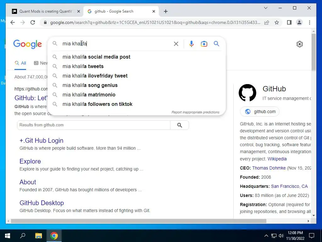
Task: Click the Chrome taskbar icon
Action: click(x=54, y=236)
